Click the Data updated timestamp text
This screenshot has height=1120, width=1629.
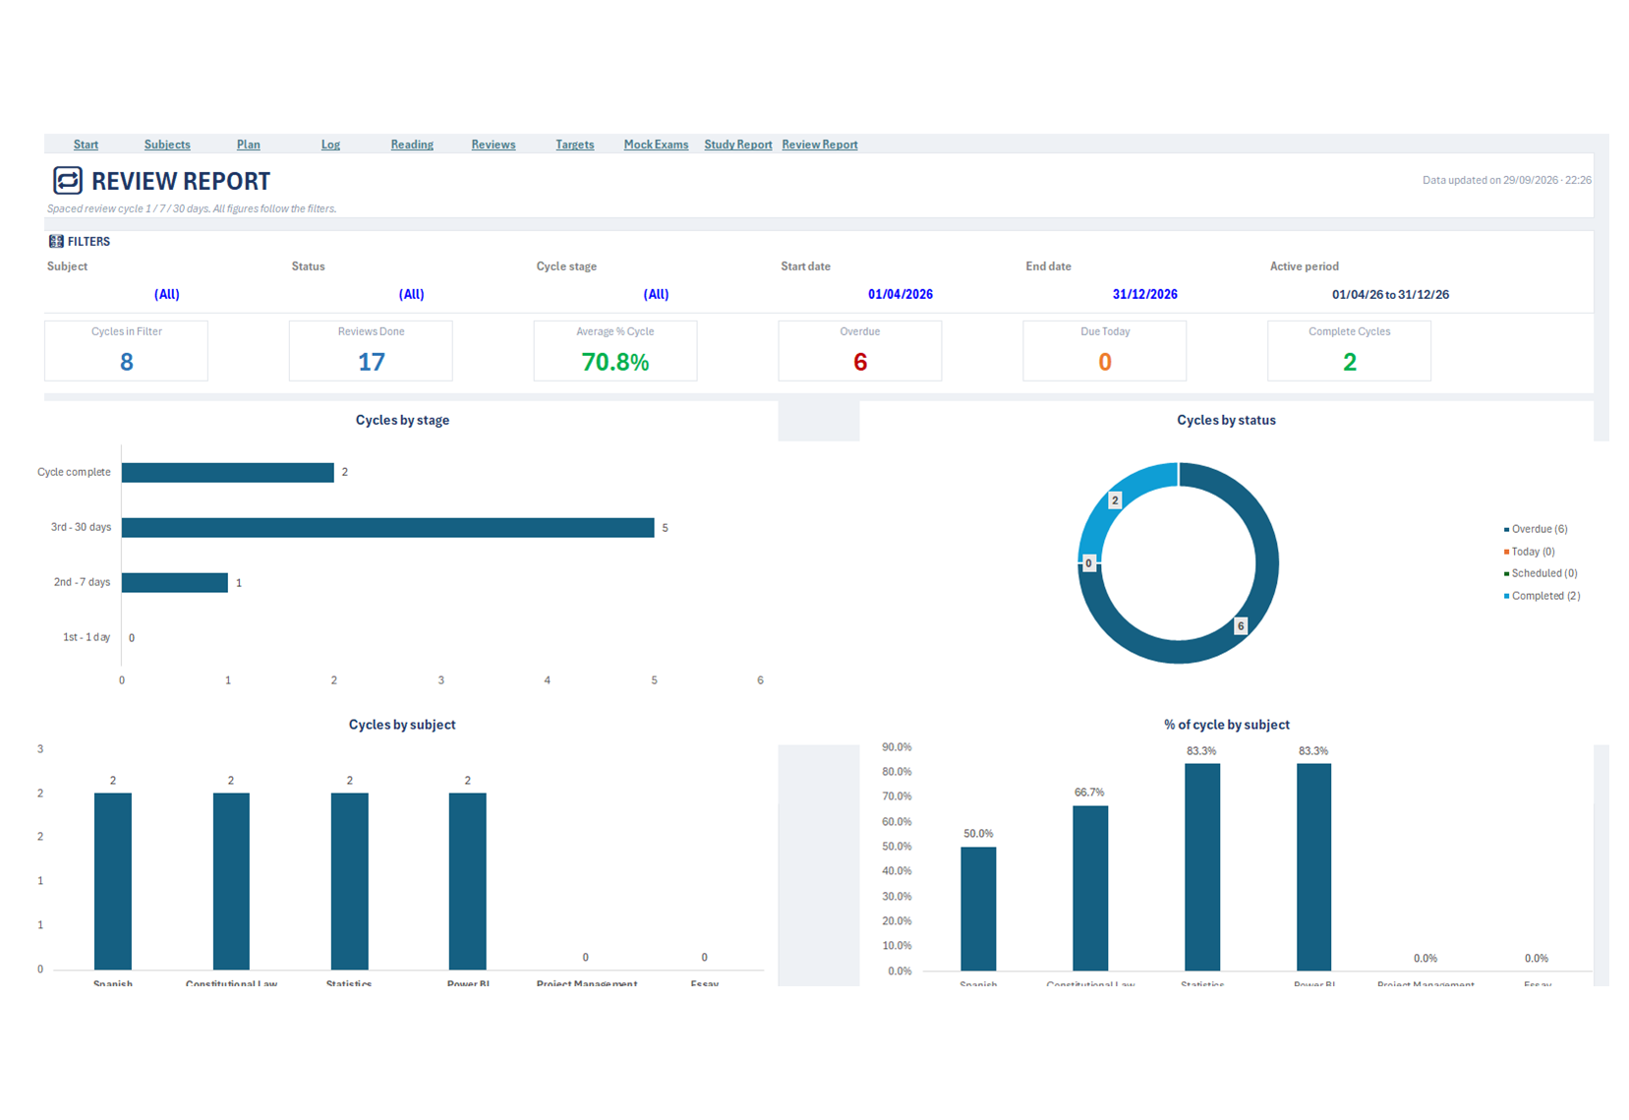[x=1506, y=180]
